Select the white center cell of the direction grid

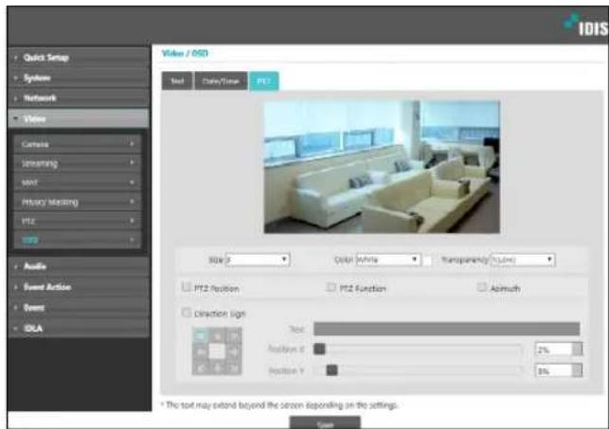point(217,351)
